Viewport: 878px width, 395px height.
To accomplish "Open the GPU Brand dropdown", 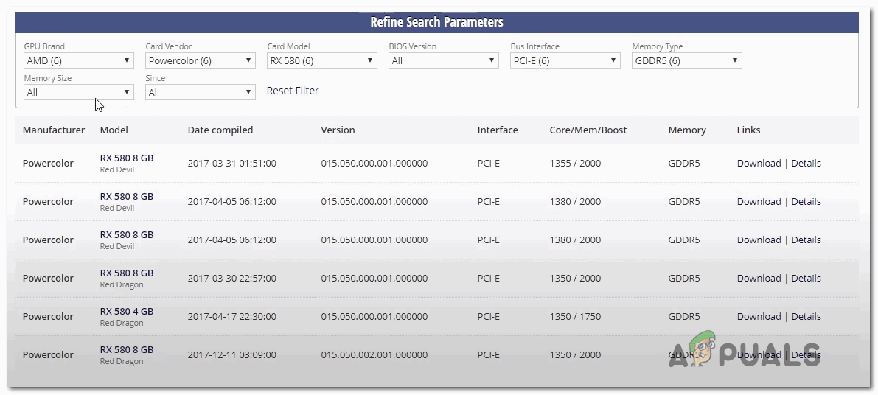I will 78,61.
